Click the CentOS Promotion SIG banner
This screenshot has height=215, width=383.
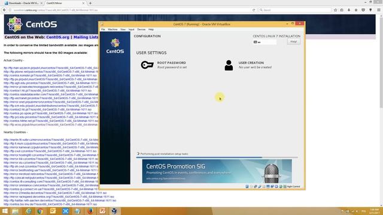coord(217,171)
